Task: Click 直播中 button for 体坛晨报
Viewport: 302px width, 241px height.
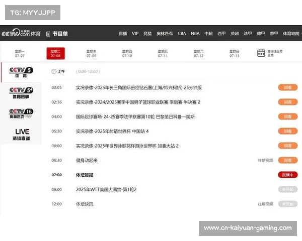Action: (288, 175)
